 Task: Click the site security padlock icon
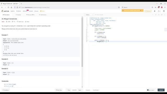coord(17,7)
